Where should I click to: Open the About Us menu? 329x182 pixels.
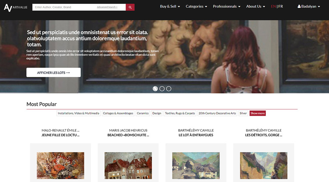click(255, 6)
